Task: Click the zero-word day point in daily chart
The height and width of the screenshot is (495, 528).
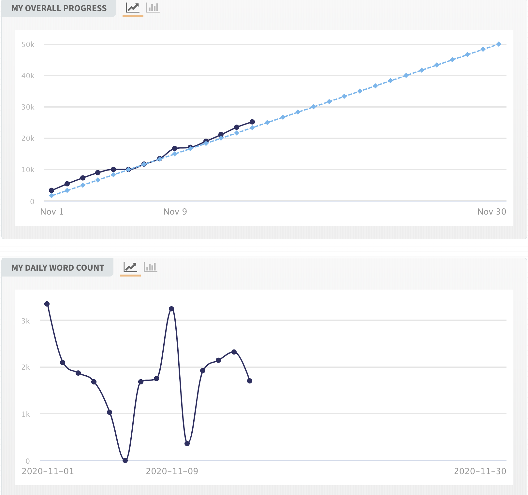Action: (x=125, y=460)
